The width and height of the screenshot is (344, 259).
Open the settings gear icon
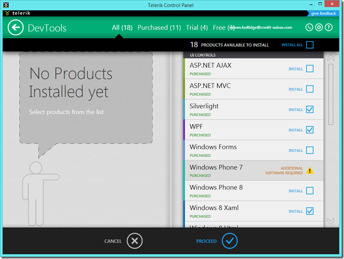pos(319,27)
